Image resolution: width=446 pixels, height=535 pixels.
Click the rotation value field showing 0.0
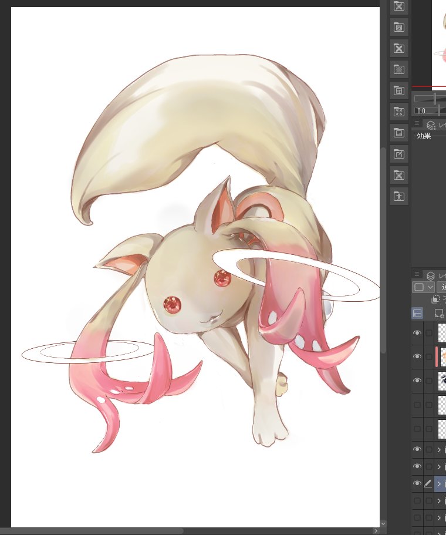[421, 110]
